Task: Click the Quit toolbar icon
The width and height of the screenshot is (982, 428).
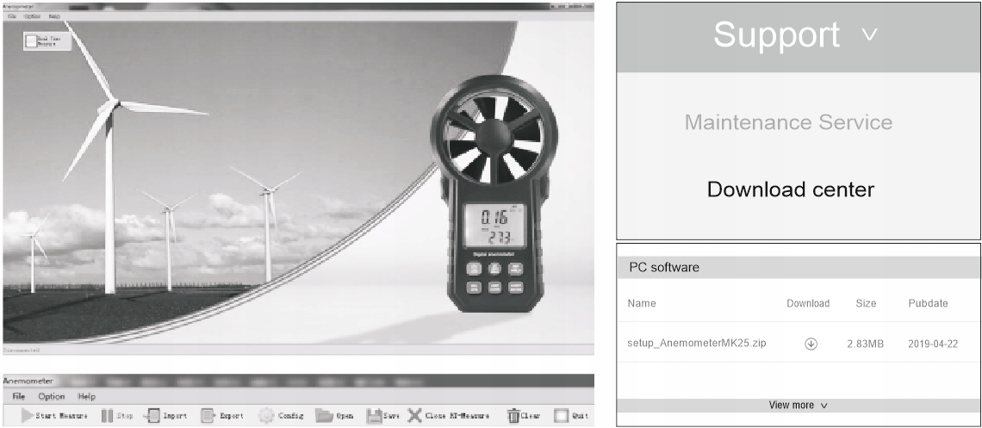Action: [x=561, y=415]
